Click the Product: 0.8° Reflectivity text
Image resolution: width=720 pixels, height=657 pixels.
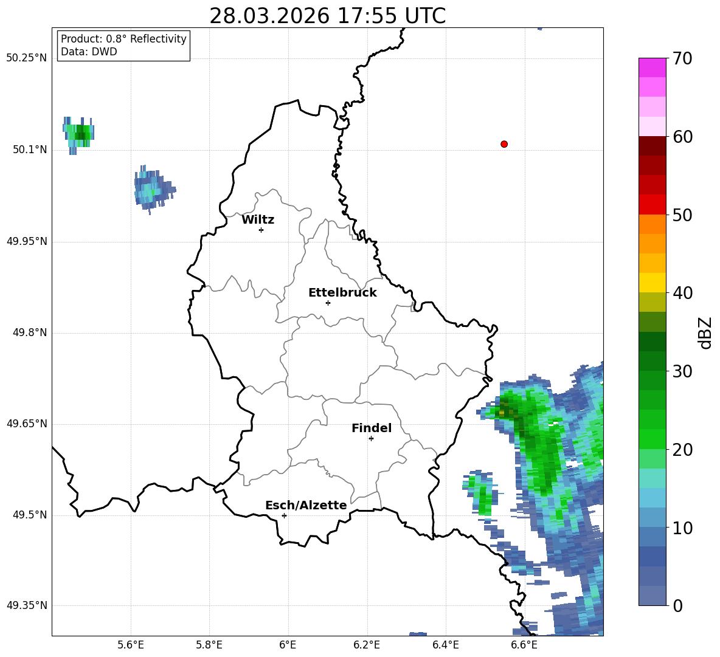pyautogui.click(x=123, y=38)
